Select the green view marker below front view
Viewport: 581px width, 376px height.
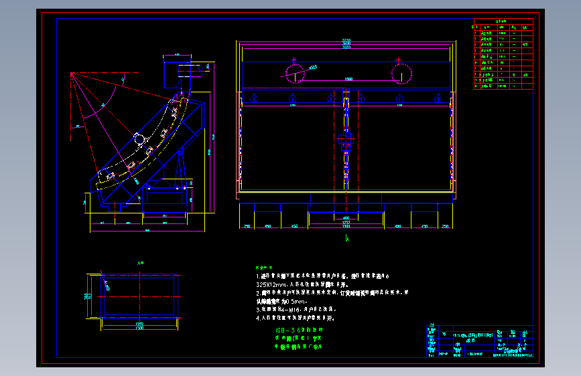pos(347,238)
